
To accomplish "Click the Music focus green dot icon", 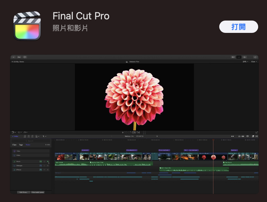I will (48, 161).
